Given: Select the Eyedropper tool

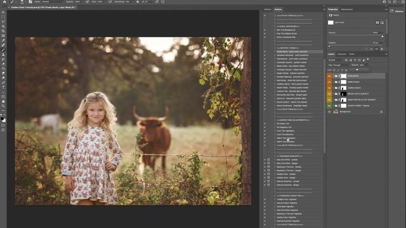Looking at the screenshot, I should [x=3, y=41].
